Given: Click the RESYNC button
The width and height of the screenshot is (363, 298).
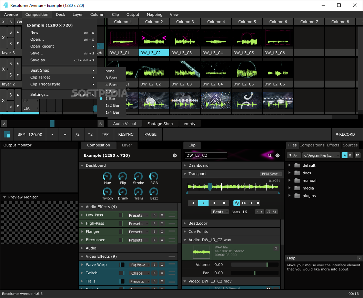Looking at the screenshot, I should click(126, 134).
